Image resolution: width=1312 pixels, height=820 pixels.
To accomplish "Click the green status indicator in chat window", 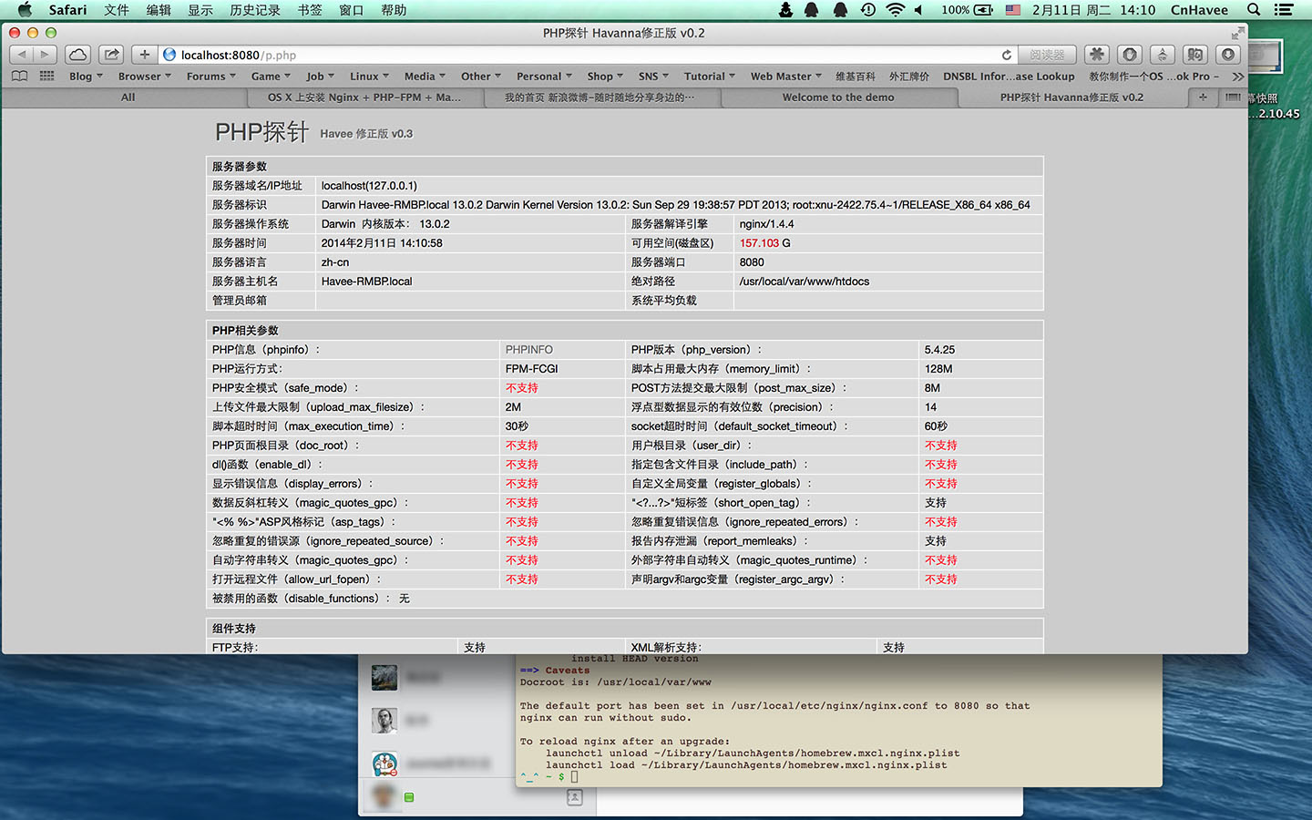I will pyautogui.click(x=409, y=797).
